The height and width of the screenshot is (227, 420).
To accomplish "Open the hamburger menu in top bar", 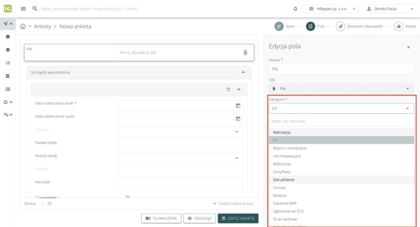I will [23, 9].
